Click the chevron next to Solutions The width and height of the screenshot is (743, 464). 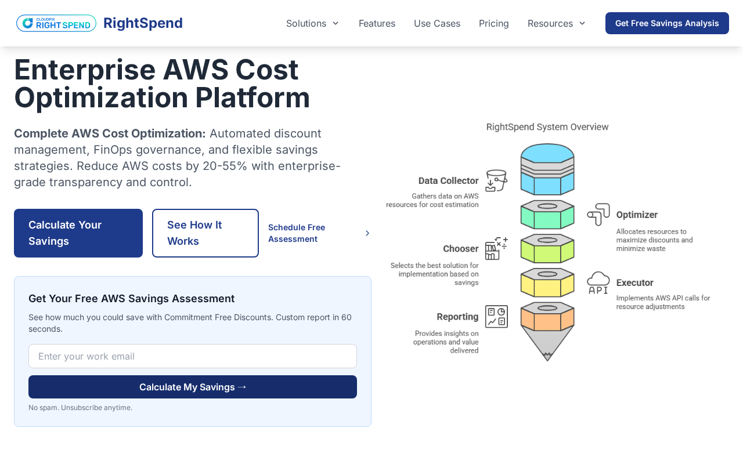coord(336,23)
